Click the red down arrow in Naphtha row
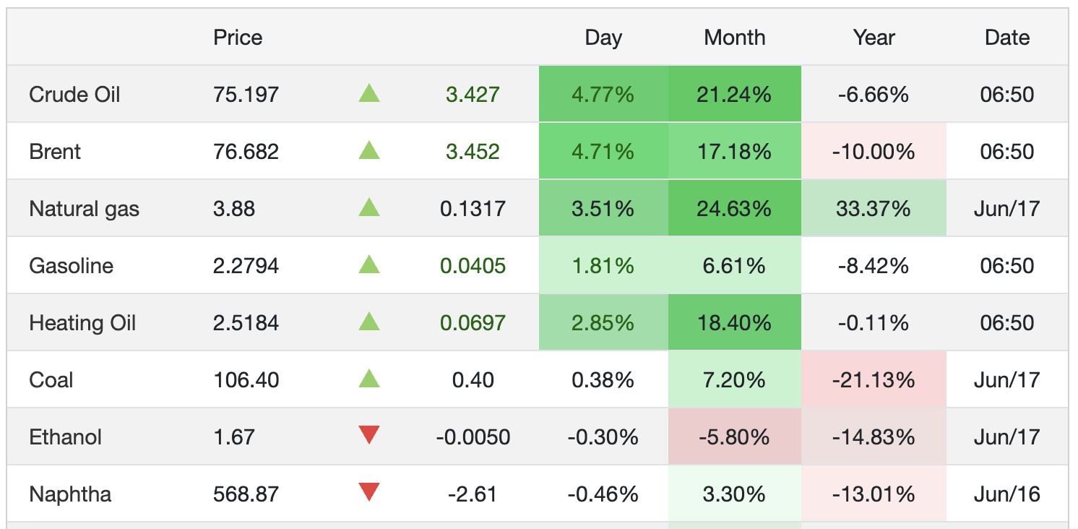 coord(369,493)
